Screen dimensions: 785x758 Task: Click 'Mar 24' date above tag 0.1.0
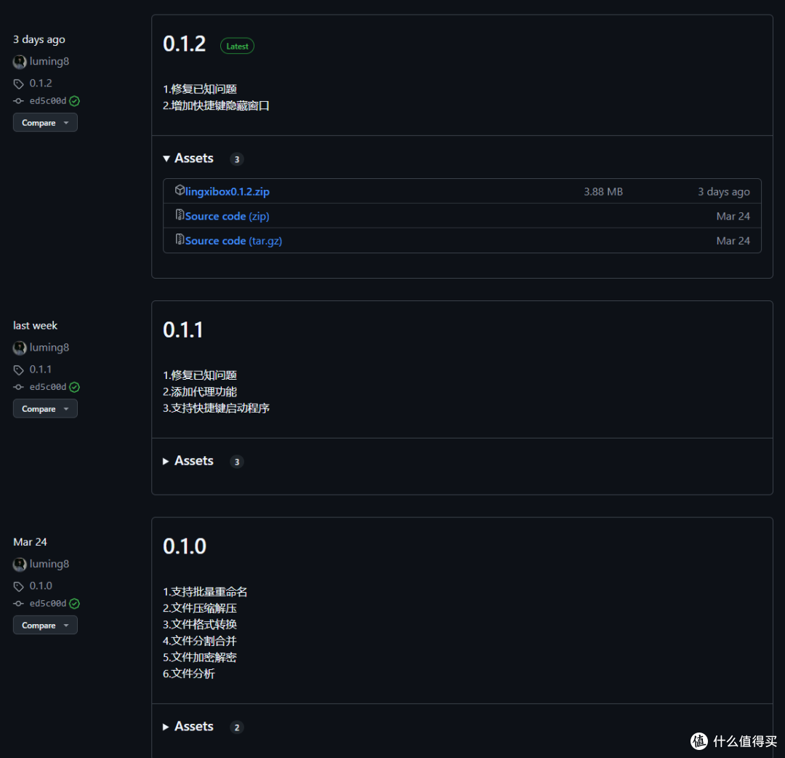(30, 541)
